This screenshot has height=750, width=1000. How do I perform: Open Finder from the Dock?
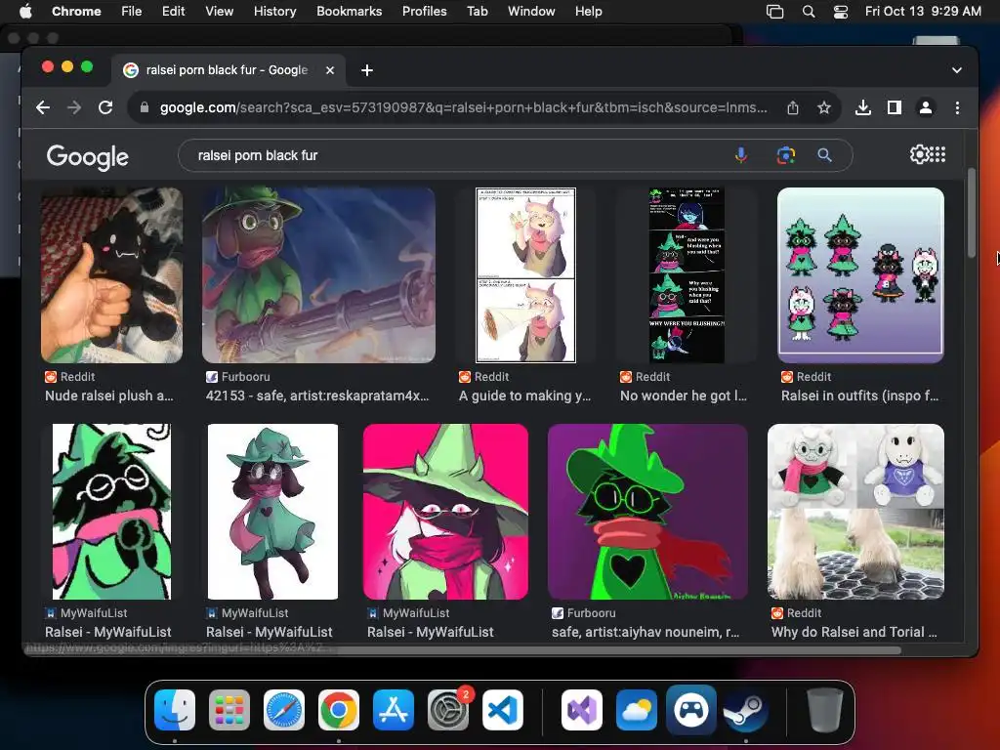(175, 710)
